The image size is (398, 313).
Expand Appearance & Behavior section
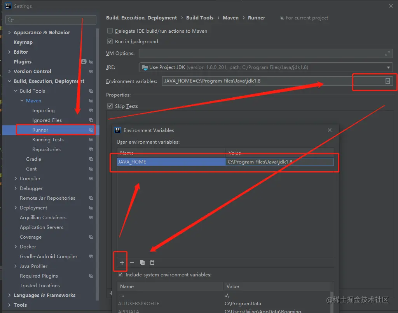pyautogui.click(x=9, y=32)
